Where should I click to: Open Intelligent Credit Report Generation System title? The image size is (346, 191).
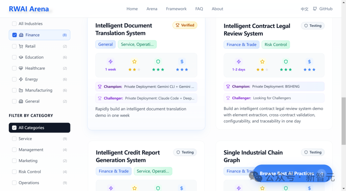(x=128, y=156)
